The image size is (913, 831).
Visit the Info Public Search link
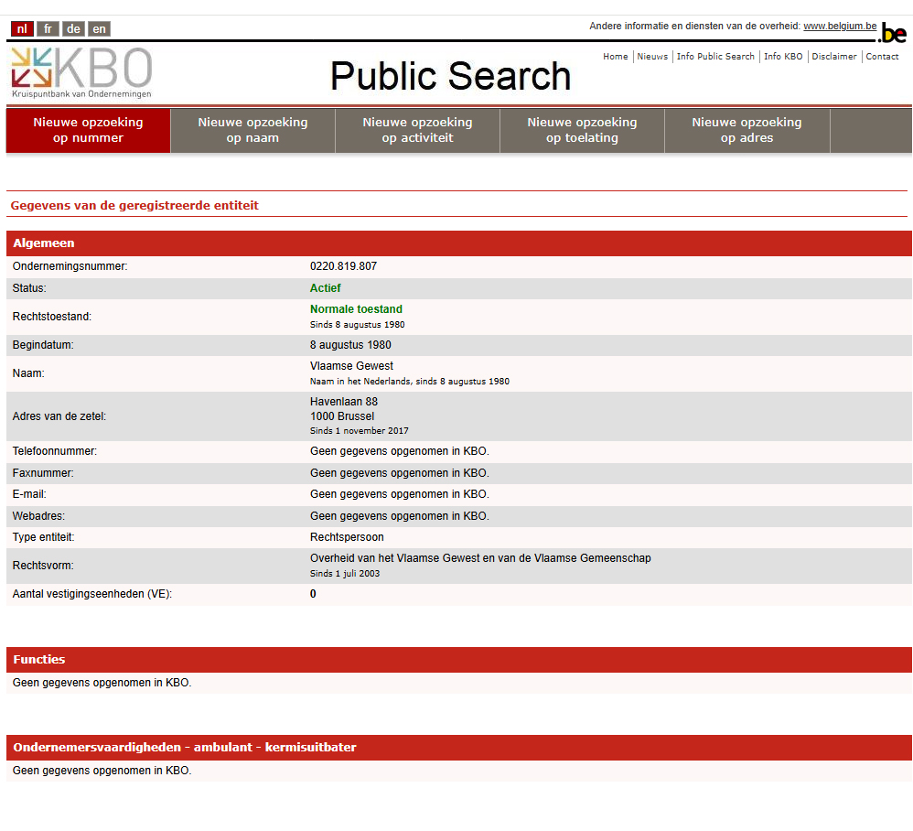coord(715,57)
